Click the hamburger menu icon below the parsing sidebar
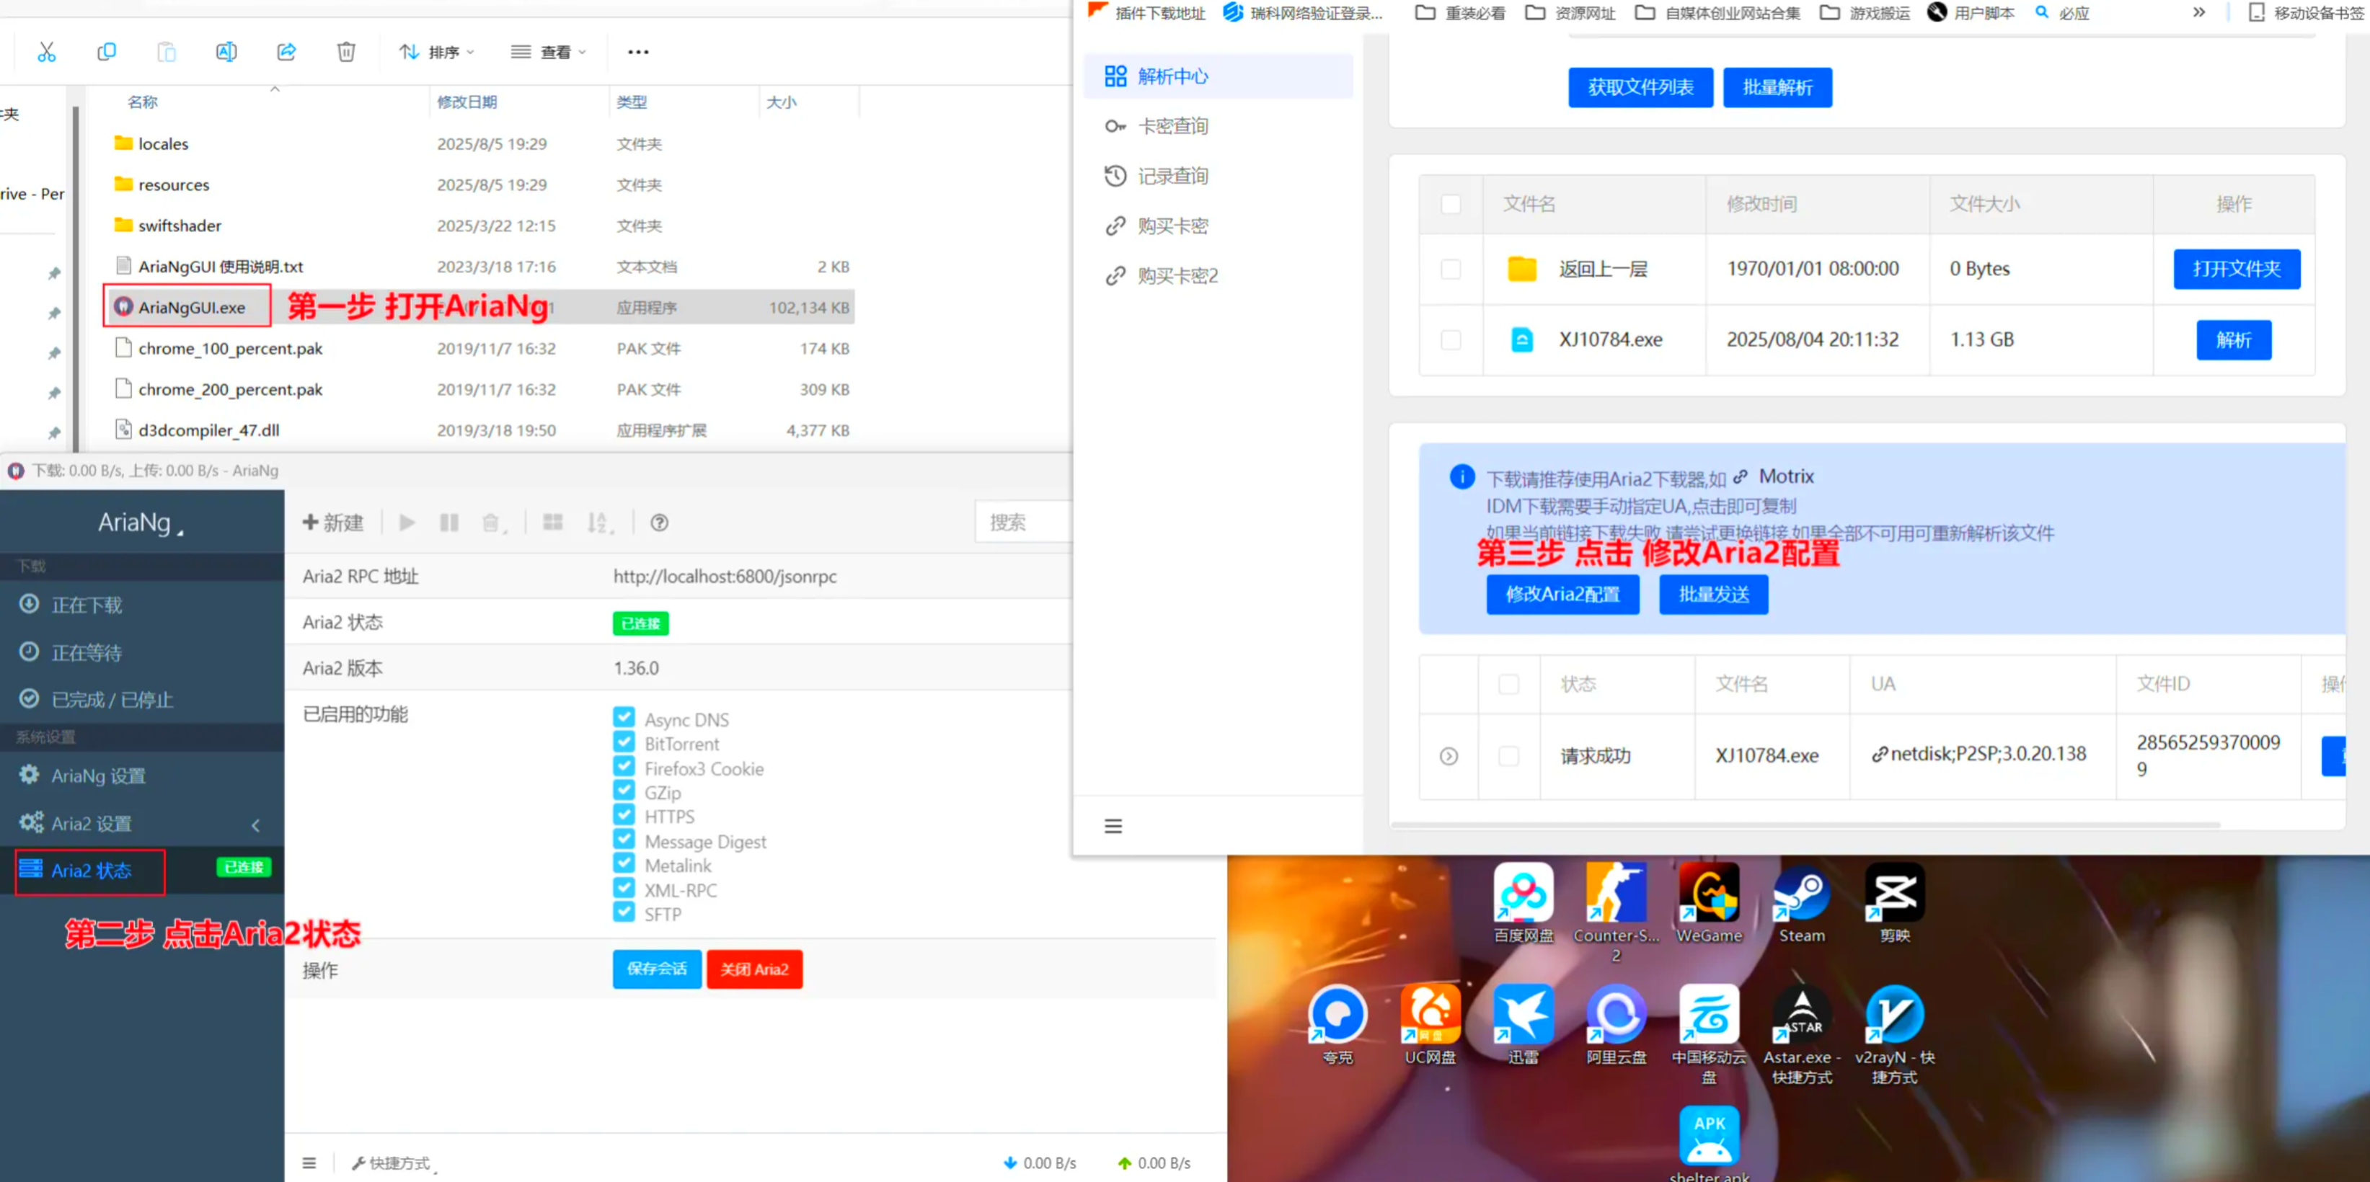The width and height of the screenshot is (2370, 1182). 1113,826
